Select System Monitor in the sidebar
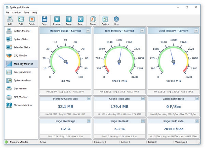Screen dimensions: 205x149 (x=21, y=31)
